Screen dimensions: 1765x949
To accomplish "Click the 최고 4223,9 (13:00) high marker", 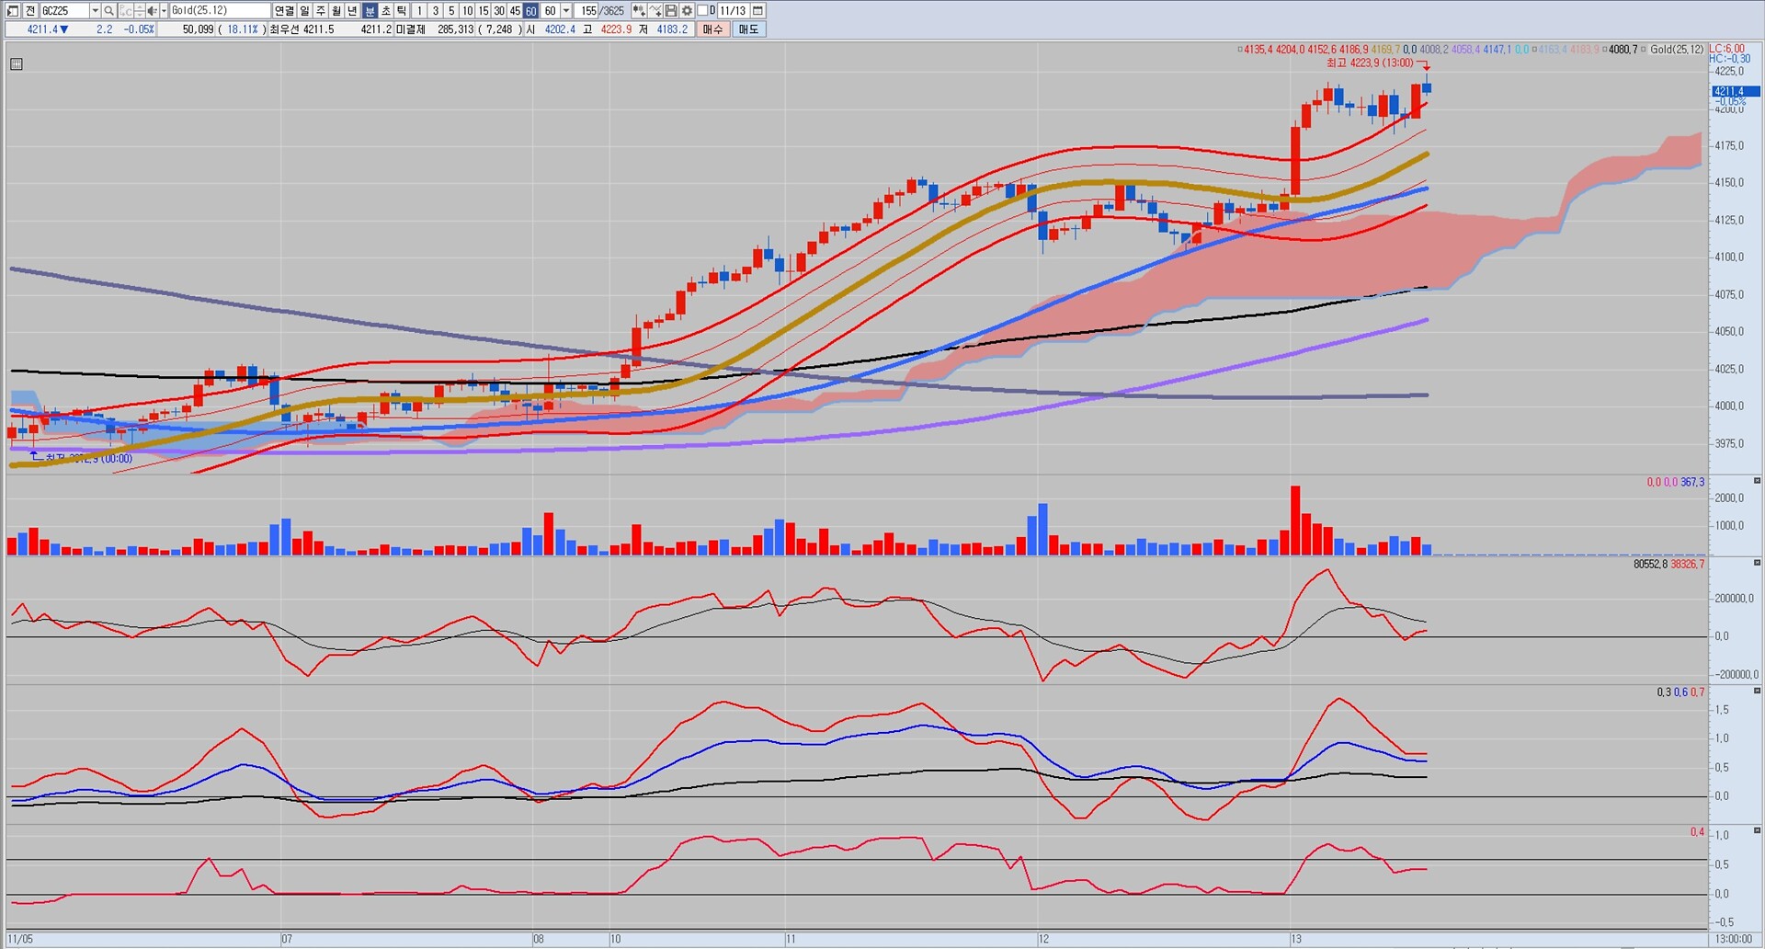I will [1370, 63].
